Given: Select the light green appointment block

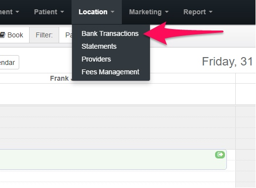Looking at the screenshot, I should [x=113, y=159].
